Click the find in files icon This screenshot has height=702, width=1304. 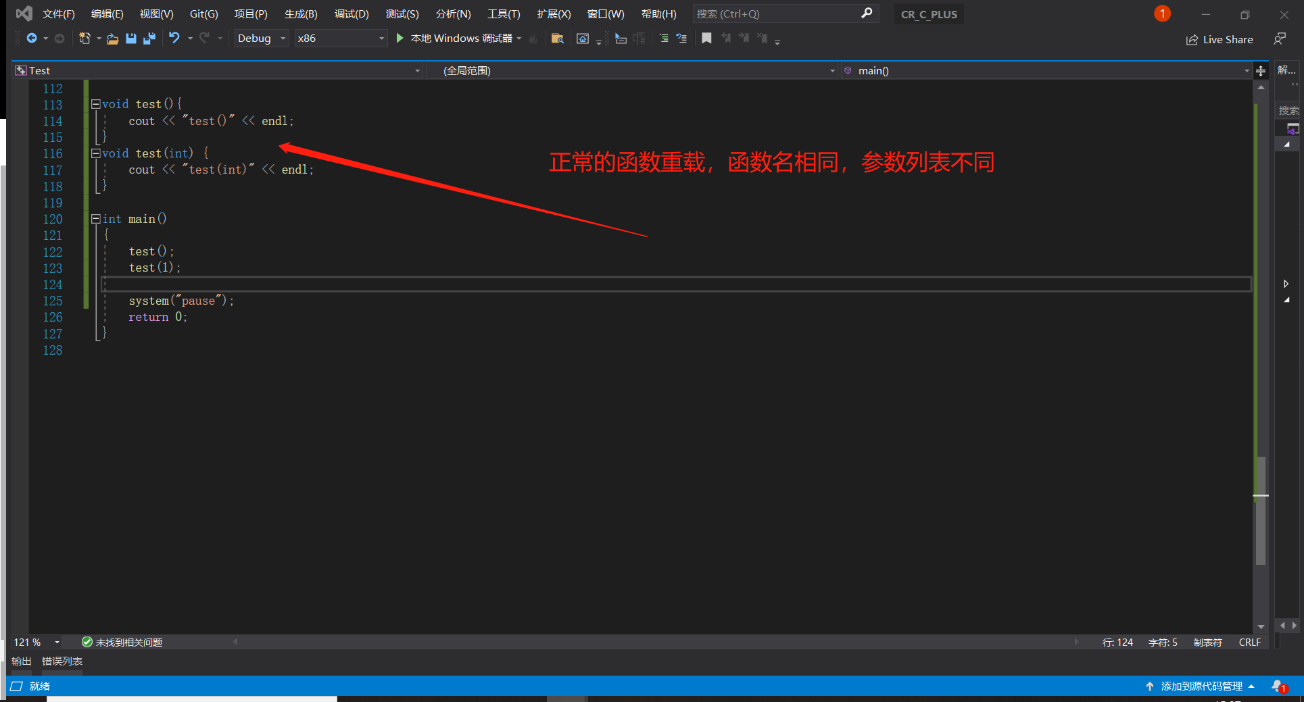pyautogui.click(x=558, y=39)
